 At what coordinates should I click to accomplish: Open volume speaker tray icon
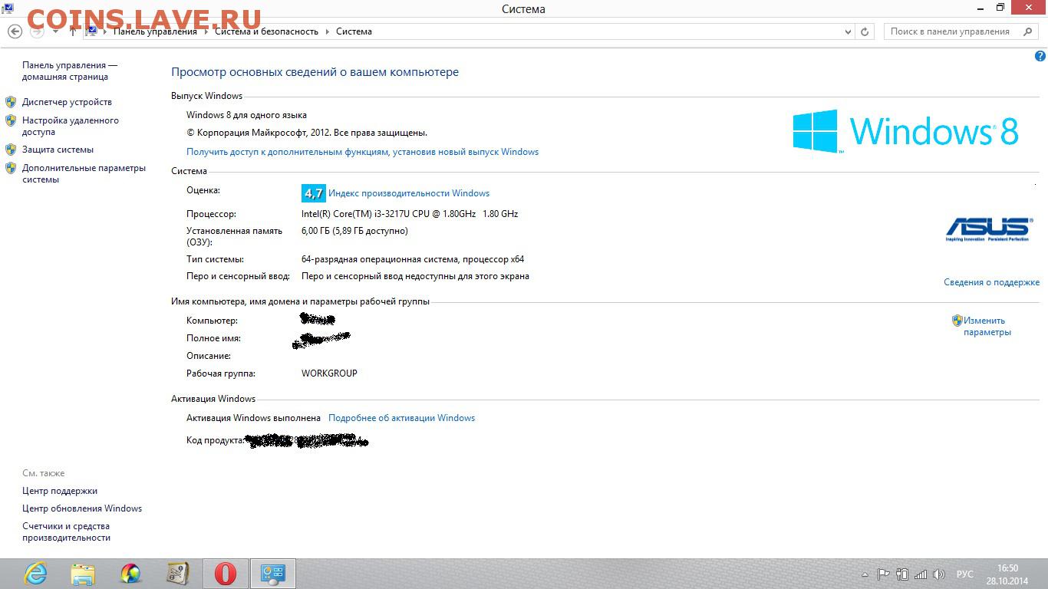pos(939,574)
